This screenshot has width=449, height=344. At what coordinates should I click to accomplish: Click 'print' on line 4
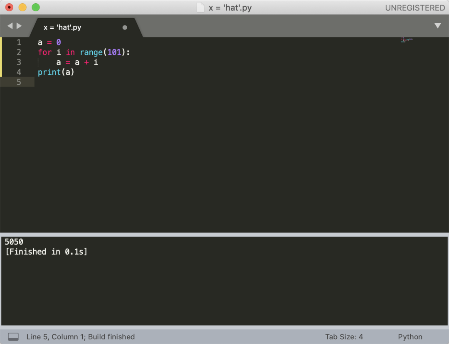pyautogui.click(x=49, y=72)
